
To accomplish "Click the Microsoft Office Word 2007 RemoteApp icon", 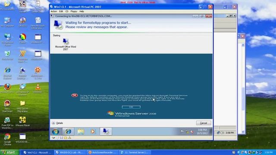I will click(66, 44).
